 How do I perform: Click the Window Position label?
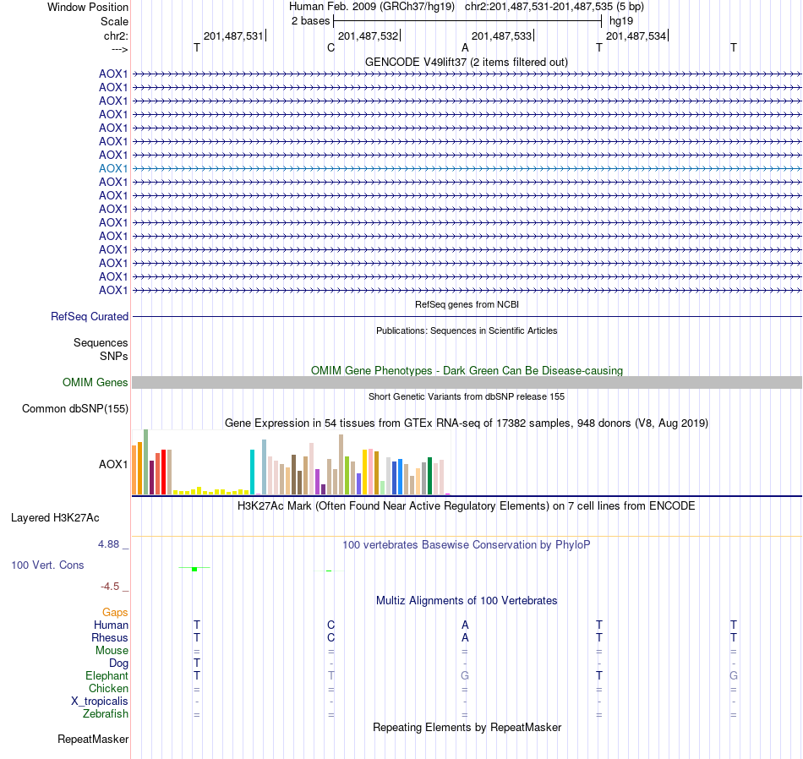(x=88, y=7)
